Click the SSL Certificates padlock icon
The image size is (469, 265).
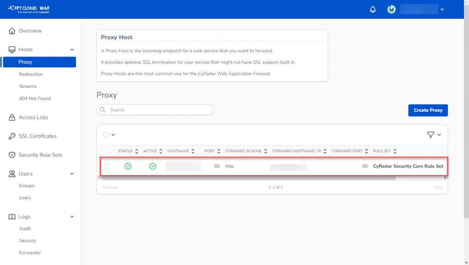click(11, 136)
